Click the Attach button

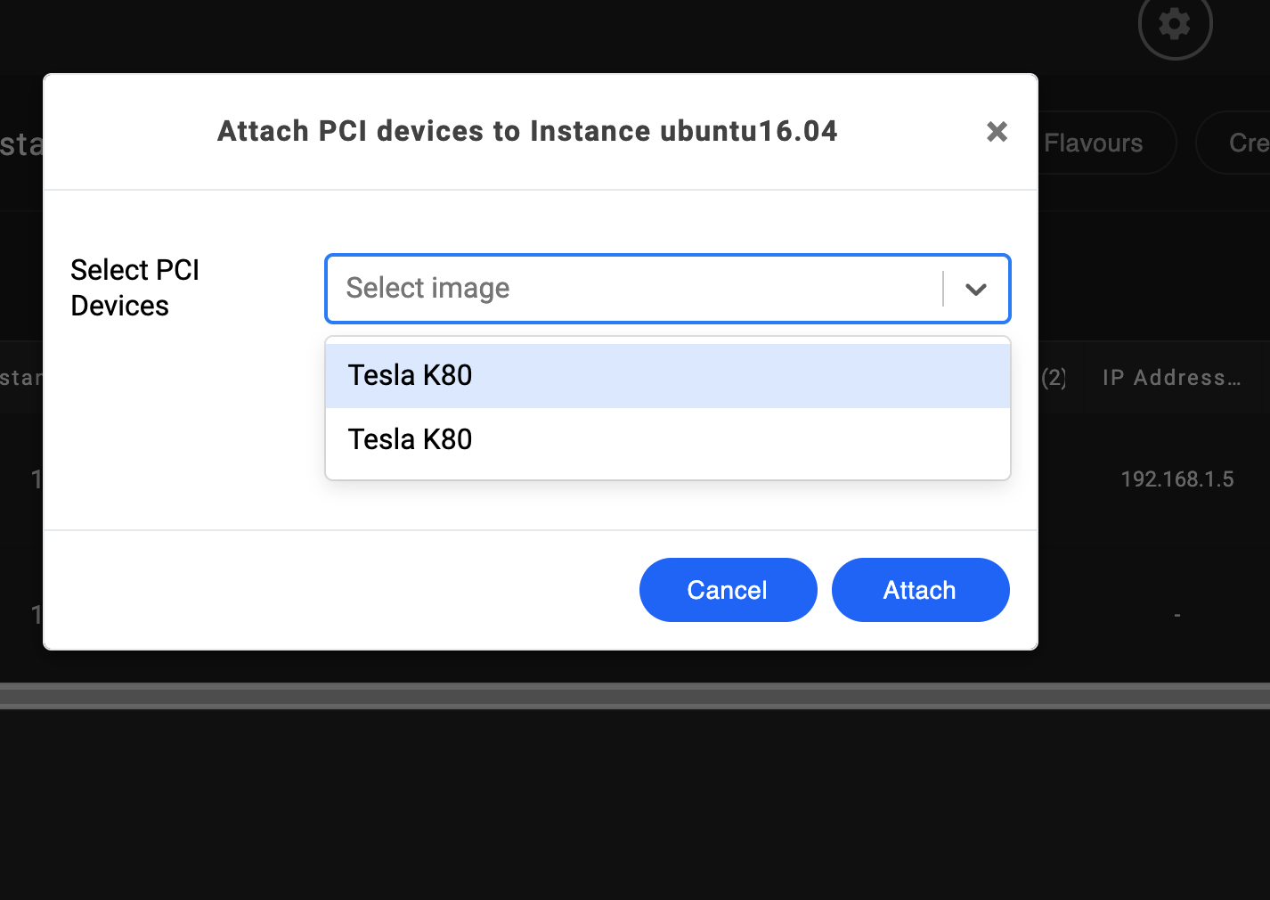click(x=920, y=590)
